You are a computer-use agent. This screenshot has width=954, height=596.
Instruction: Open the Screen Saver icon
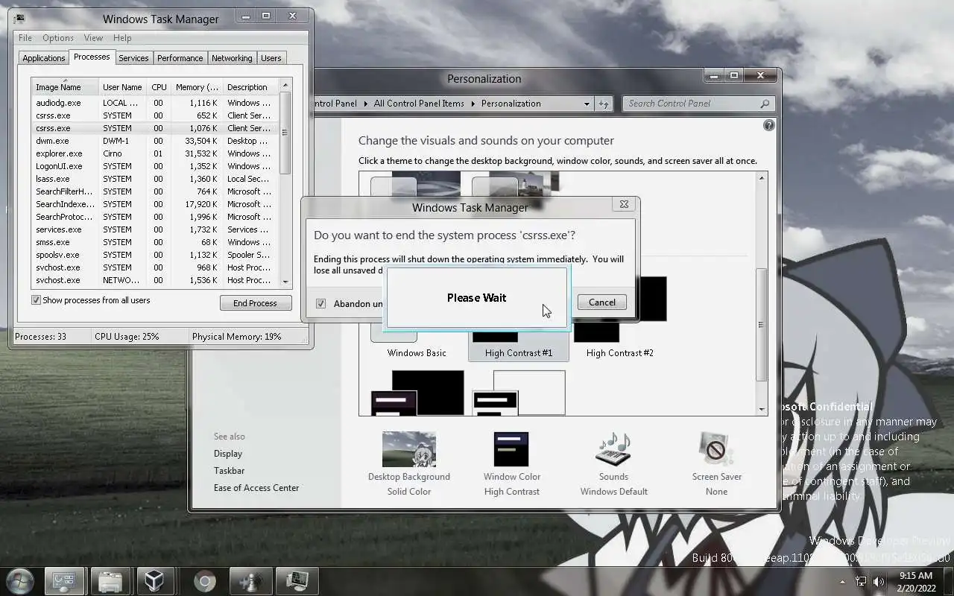pos(716,449)
